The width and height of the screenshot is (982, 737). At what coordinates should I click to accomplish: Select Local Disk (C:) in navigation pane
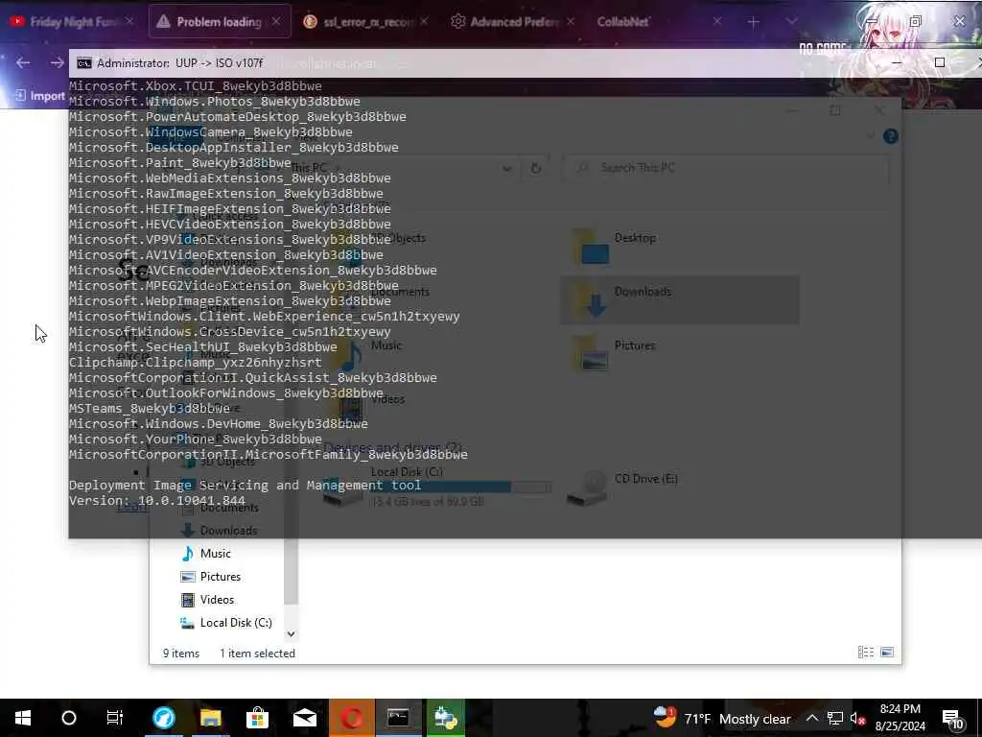point(226,622)
